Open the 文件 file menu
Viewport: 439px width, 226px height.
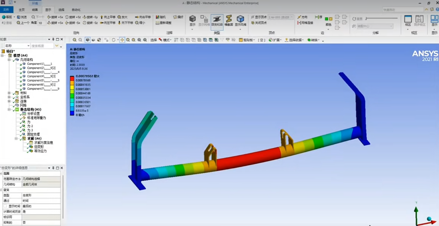[6, 10]
